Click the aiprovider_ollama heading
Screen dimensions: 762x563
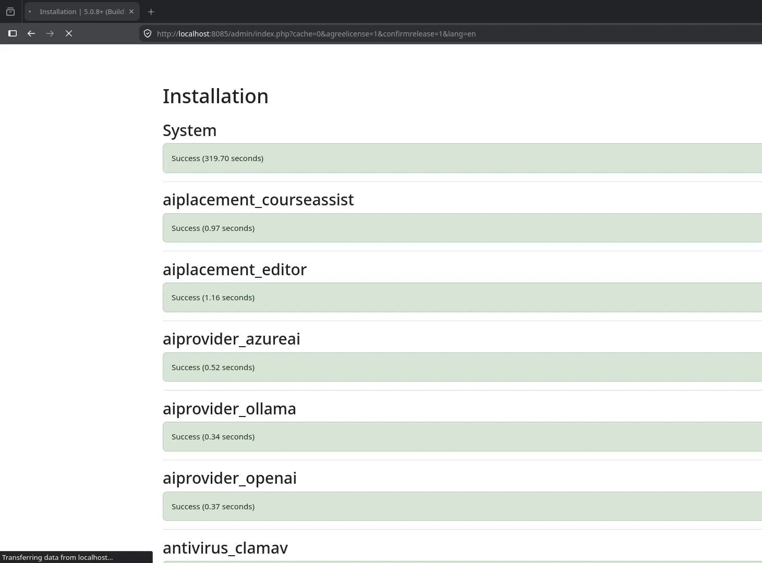tap(229, 409)
